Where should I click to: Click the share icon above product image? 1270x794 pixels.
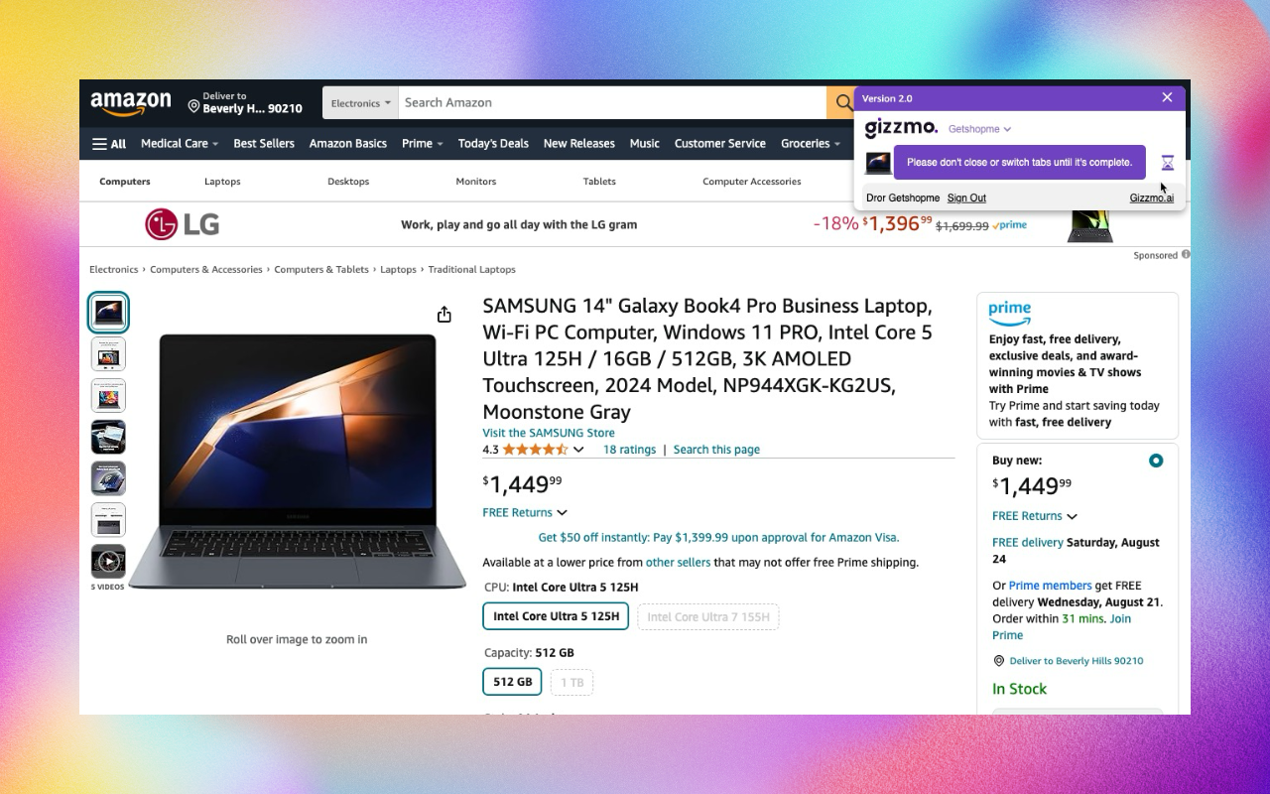(444, 315)
